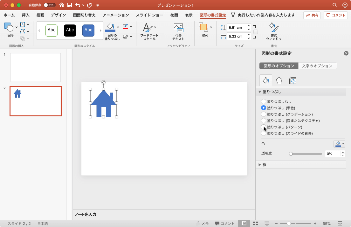Click the 共有 share button
Viewport: 351px width, 227px height.
(x=312, y=15)
